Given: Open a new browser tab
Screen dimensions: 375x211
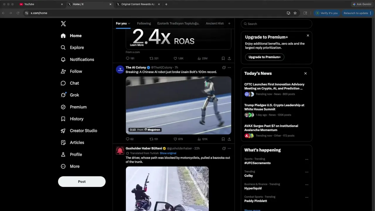Looking at the screenshot, I should tap(166, 4).
